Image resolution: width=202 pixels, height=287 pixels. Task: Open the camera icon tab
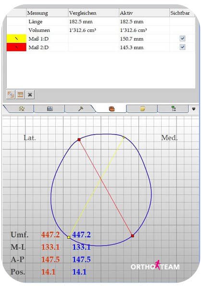pyautogui.click(x=50, y=109)
